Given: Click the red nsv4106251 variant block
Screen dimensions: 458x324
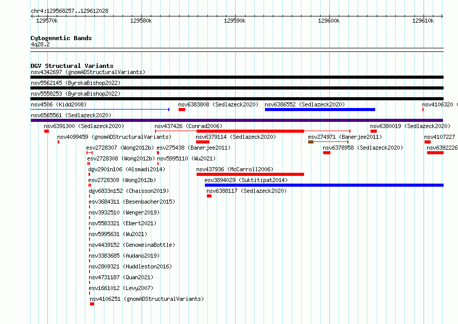Looking at the screenshot, I should tap(92, 304).
